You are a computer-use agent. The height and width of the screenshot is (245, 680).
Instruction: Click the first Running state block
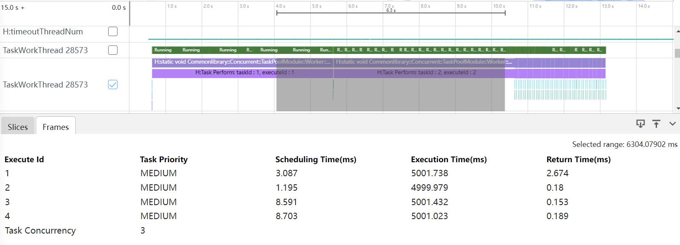click(x=163, y=50)
